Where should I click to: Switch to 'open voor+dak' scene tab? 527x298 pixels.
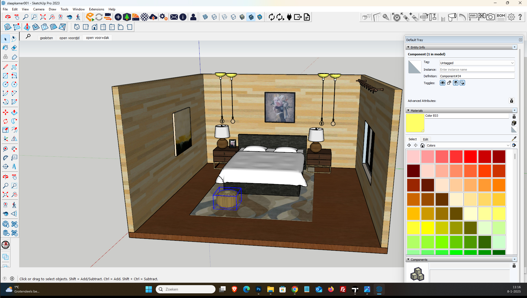tap(97, 38)
